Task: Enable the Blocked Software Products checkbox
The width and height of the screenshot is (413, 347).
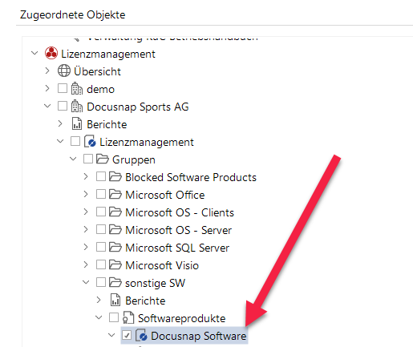Action: pyautogui.click(x=101, y=176)
